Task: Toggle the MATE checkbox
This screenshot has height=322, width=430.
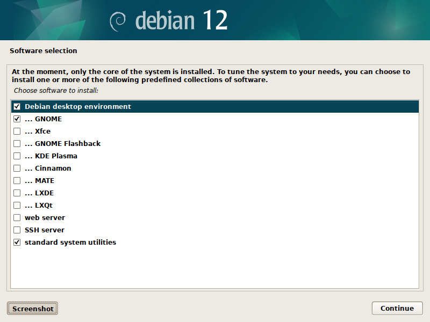Action: pos(17,180)
